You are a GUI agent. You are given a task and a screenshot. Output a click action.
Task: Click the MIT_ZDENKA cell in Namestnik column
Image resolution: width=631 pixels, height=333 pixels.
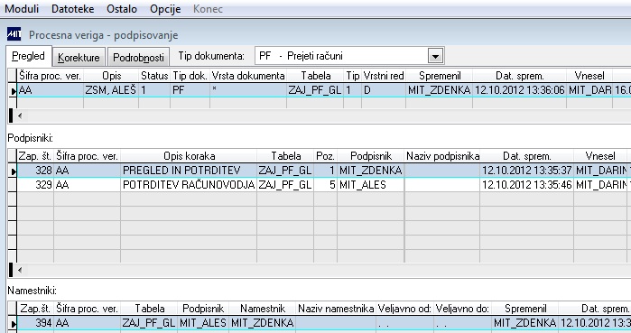tap(263, 323)
